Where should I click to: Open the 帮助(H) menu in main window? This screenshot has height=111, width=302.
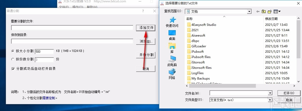click(92, 7)
